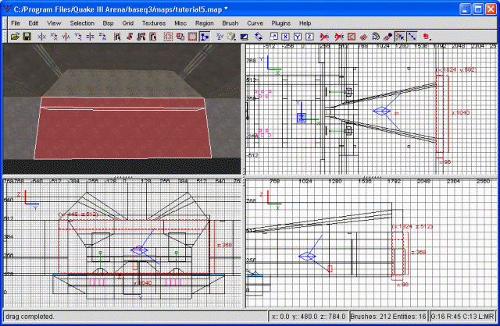Toggle cubic clipping of camera view

(245, 37)
